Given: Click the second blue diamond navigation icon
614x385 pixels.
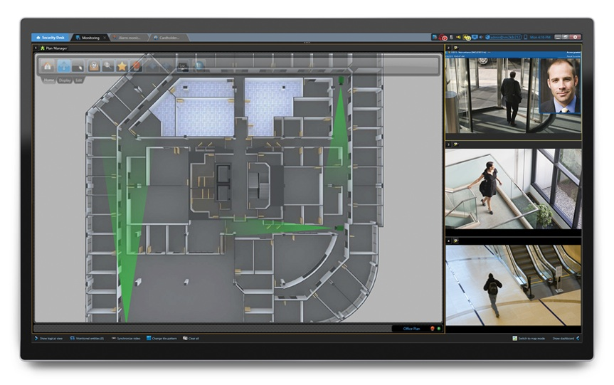Looking at the screenshot, I should point(167,65).
